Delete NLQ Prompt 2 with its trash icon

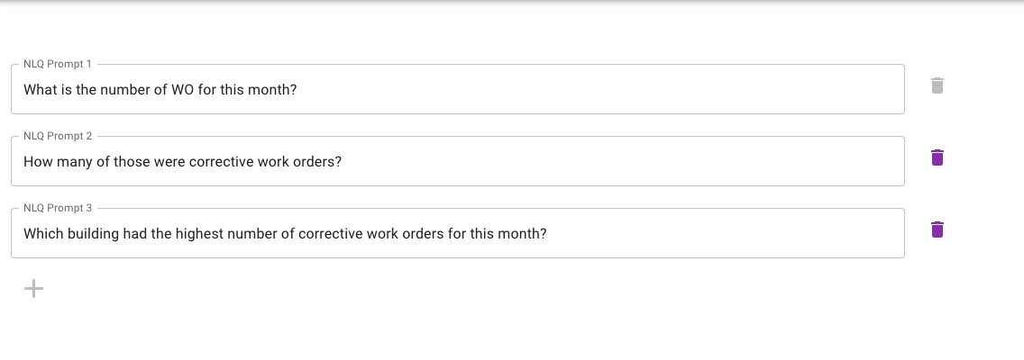[937, 158]
